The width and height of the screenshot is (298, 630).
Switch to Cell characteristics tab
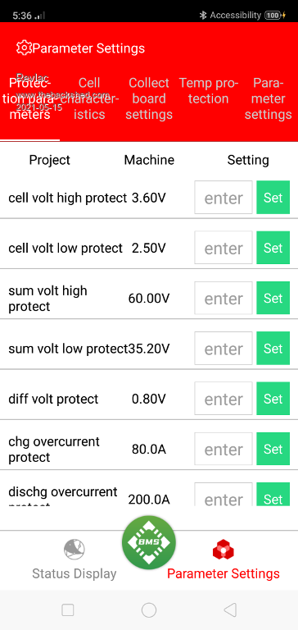(x=89, y=98)
